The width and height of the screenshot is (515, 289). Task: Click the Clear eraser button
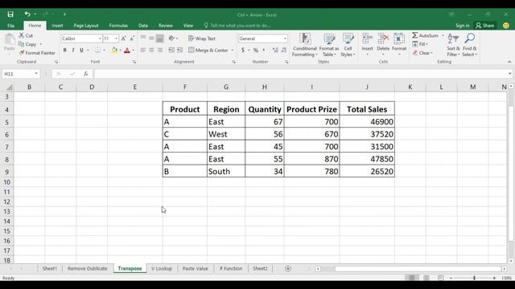[422, 53]
